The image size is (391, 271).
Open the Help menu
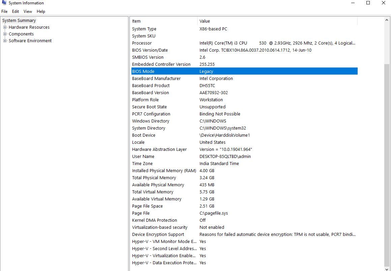click(x=41, y=11)
